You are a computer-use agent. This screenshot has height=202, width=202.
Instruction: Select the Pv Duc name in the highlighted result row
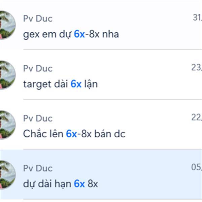[38, 168]
